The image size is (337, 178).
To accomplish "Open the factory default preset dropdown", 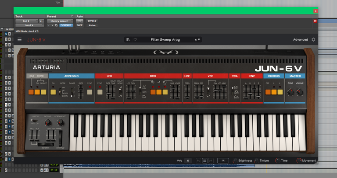I will click(x=60, y=21).
